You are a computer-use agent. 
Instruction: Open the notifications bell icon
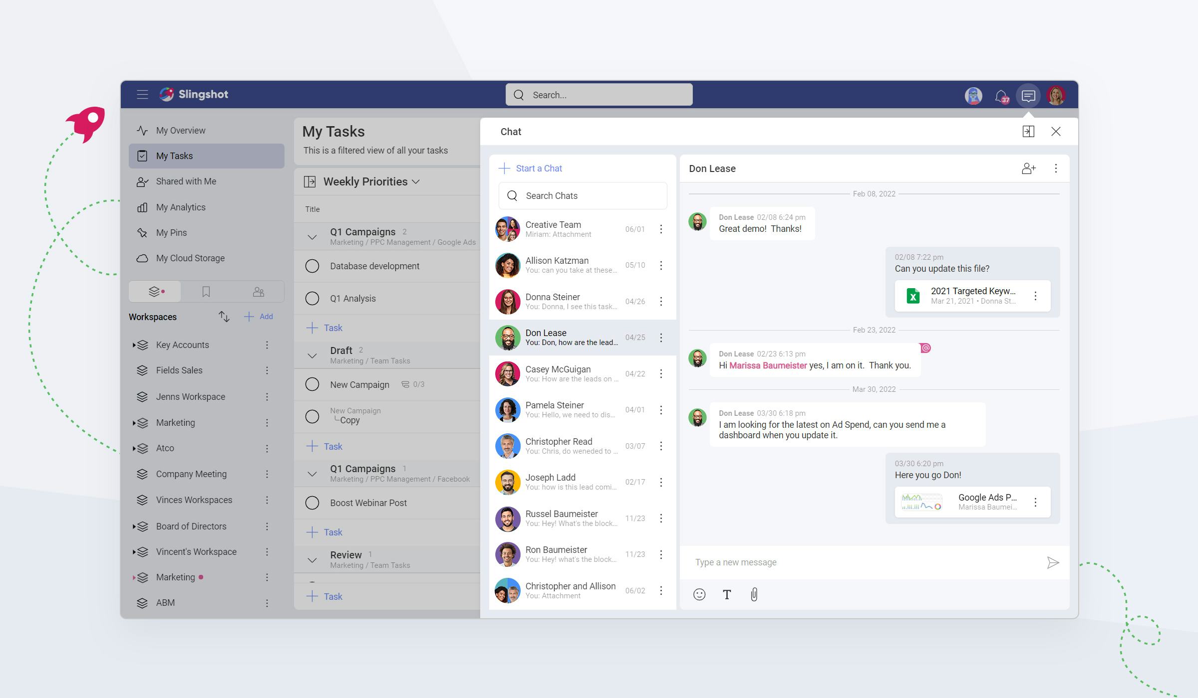pos(1000,96)
